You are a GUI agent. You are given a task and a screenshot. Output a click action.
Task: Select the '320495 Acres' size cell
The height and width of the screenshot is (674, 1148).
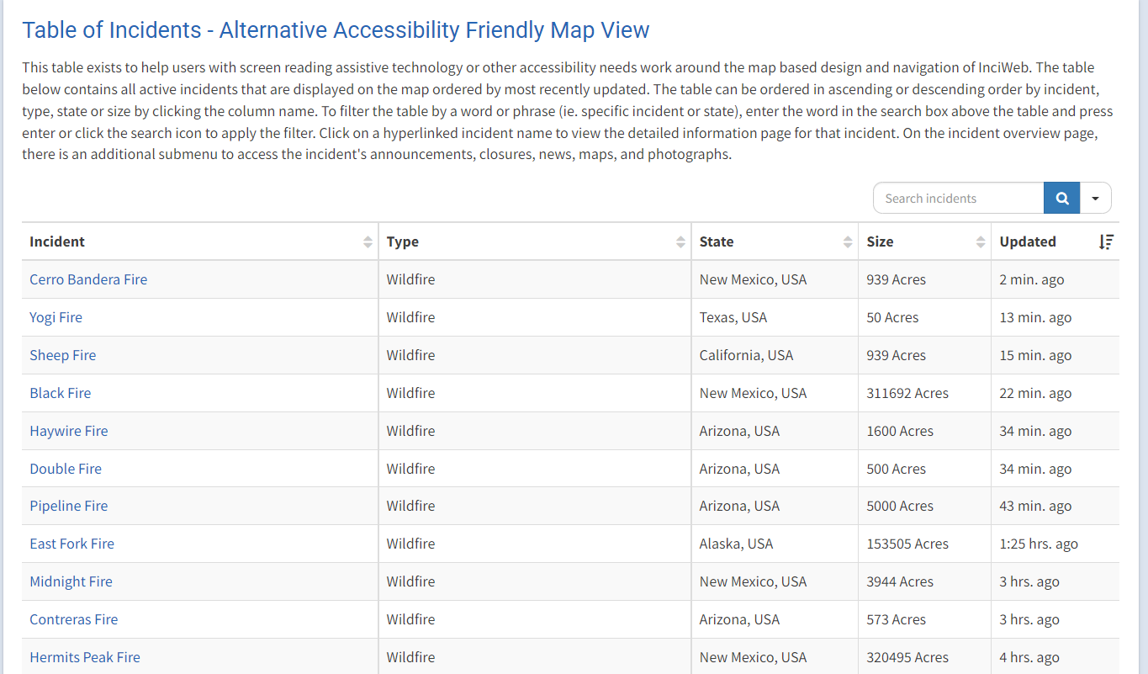pos(924,657)
